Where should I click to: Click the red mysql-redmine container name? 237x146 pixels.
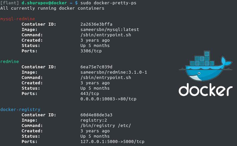[18, 19]
